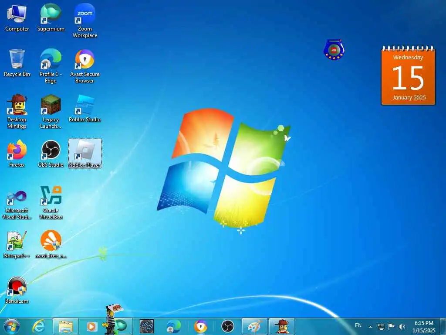Select the Avast Secure Browser desktop shortcut
The height and width of the screenshot is (335, 446).
click(x=85, y=66)
